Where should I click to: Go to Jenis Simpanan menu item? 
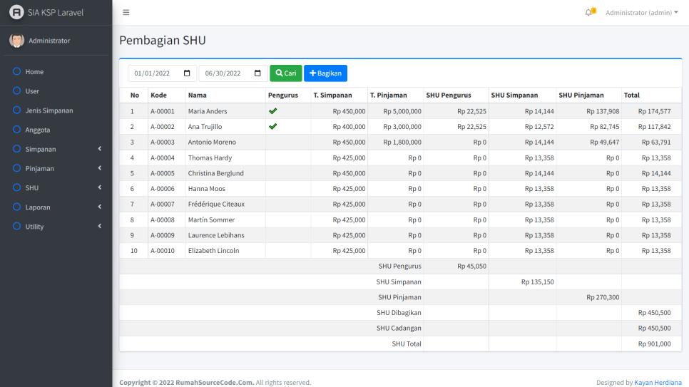click(x=49, y=110)
